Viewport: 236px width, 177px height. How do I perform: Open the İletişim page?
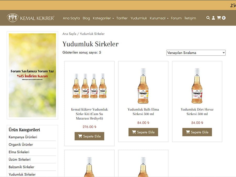coord(190,18)
